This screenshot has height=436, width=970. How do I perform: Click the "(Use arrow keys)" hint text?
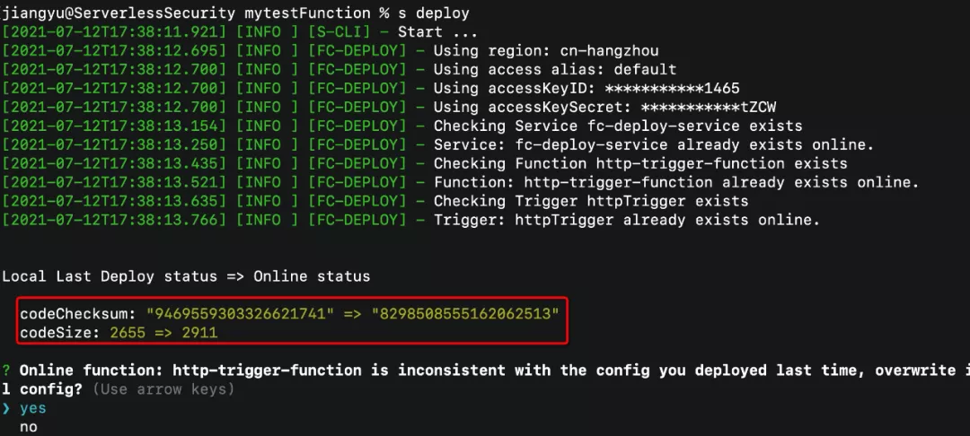click(x=163, y=389)
